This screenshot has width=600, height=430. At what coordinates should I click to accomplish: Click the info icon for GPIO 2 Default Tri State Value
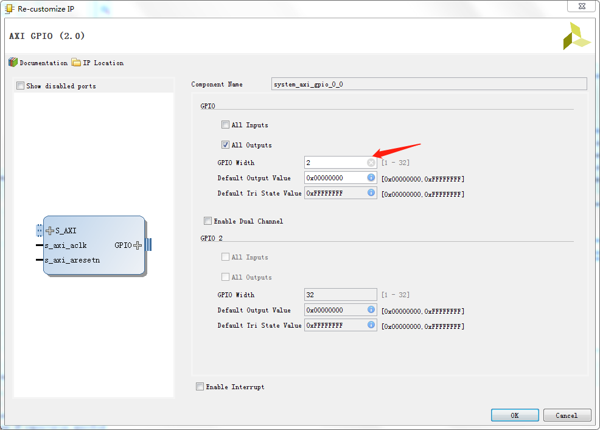click(x=371, y=325)
